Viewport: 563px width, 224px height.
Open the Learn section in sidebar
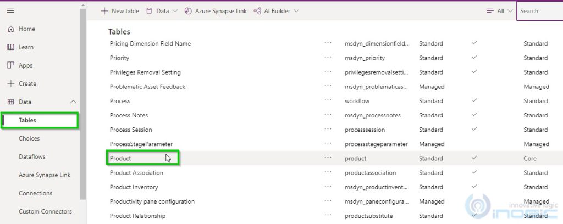(26, 47)
